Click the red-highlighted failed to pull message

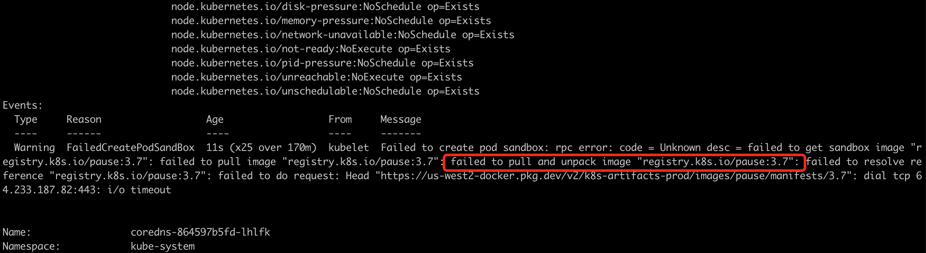click(624, 162)
